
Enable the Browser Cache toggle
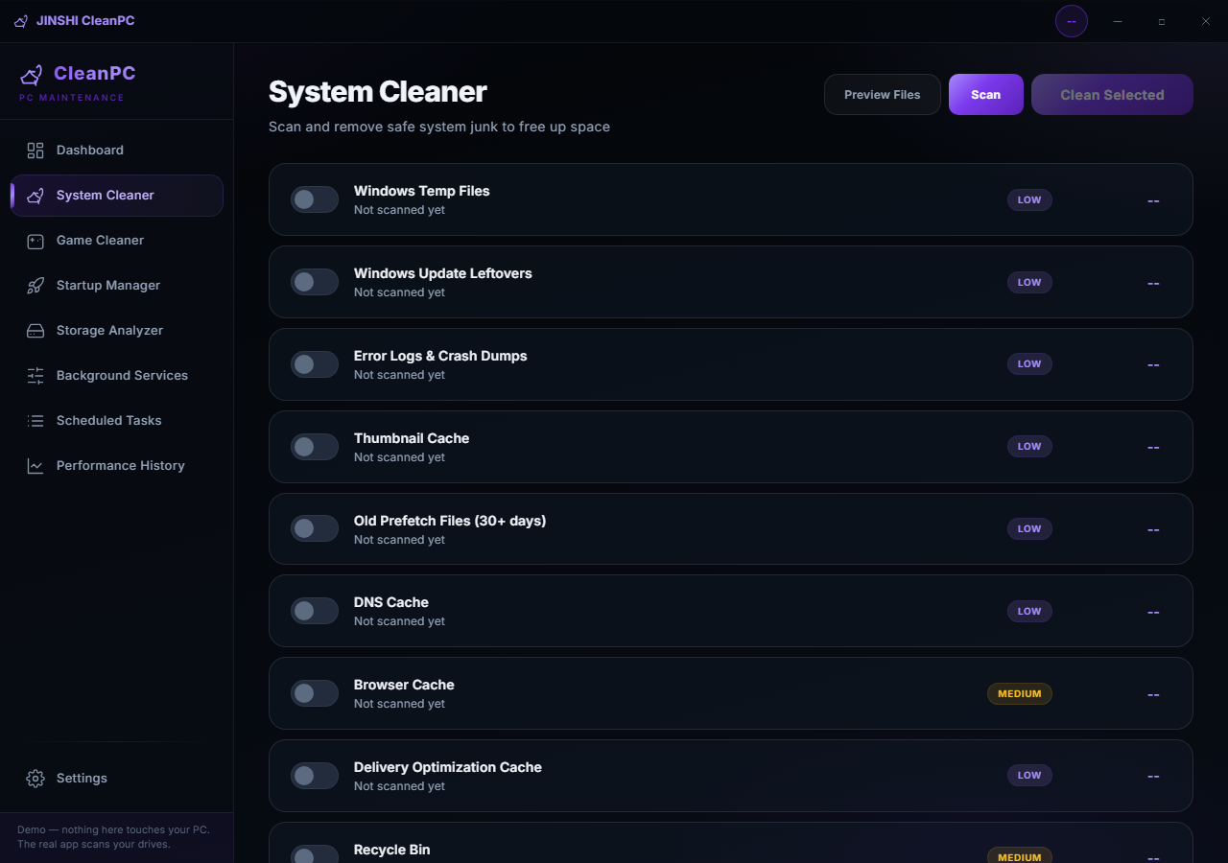pos(315,693)
